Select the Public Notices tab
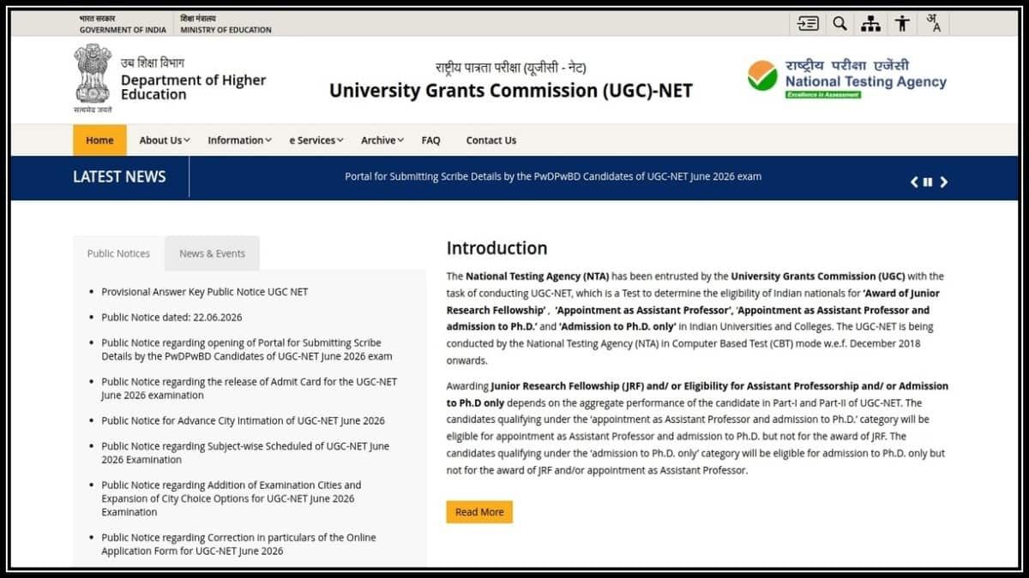Screen dimensions: 1029x578 pyautogui.click(x=118, y=253)
